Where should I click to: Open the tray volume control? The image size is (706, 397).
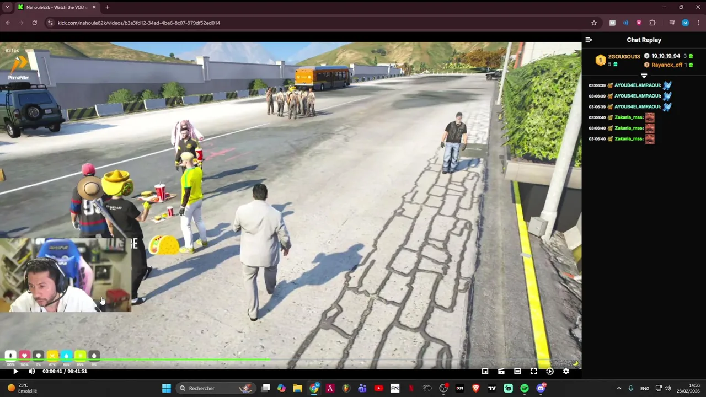[x=667, y=388]
